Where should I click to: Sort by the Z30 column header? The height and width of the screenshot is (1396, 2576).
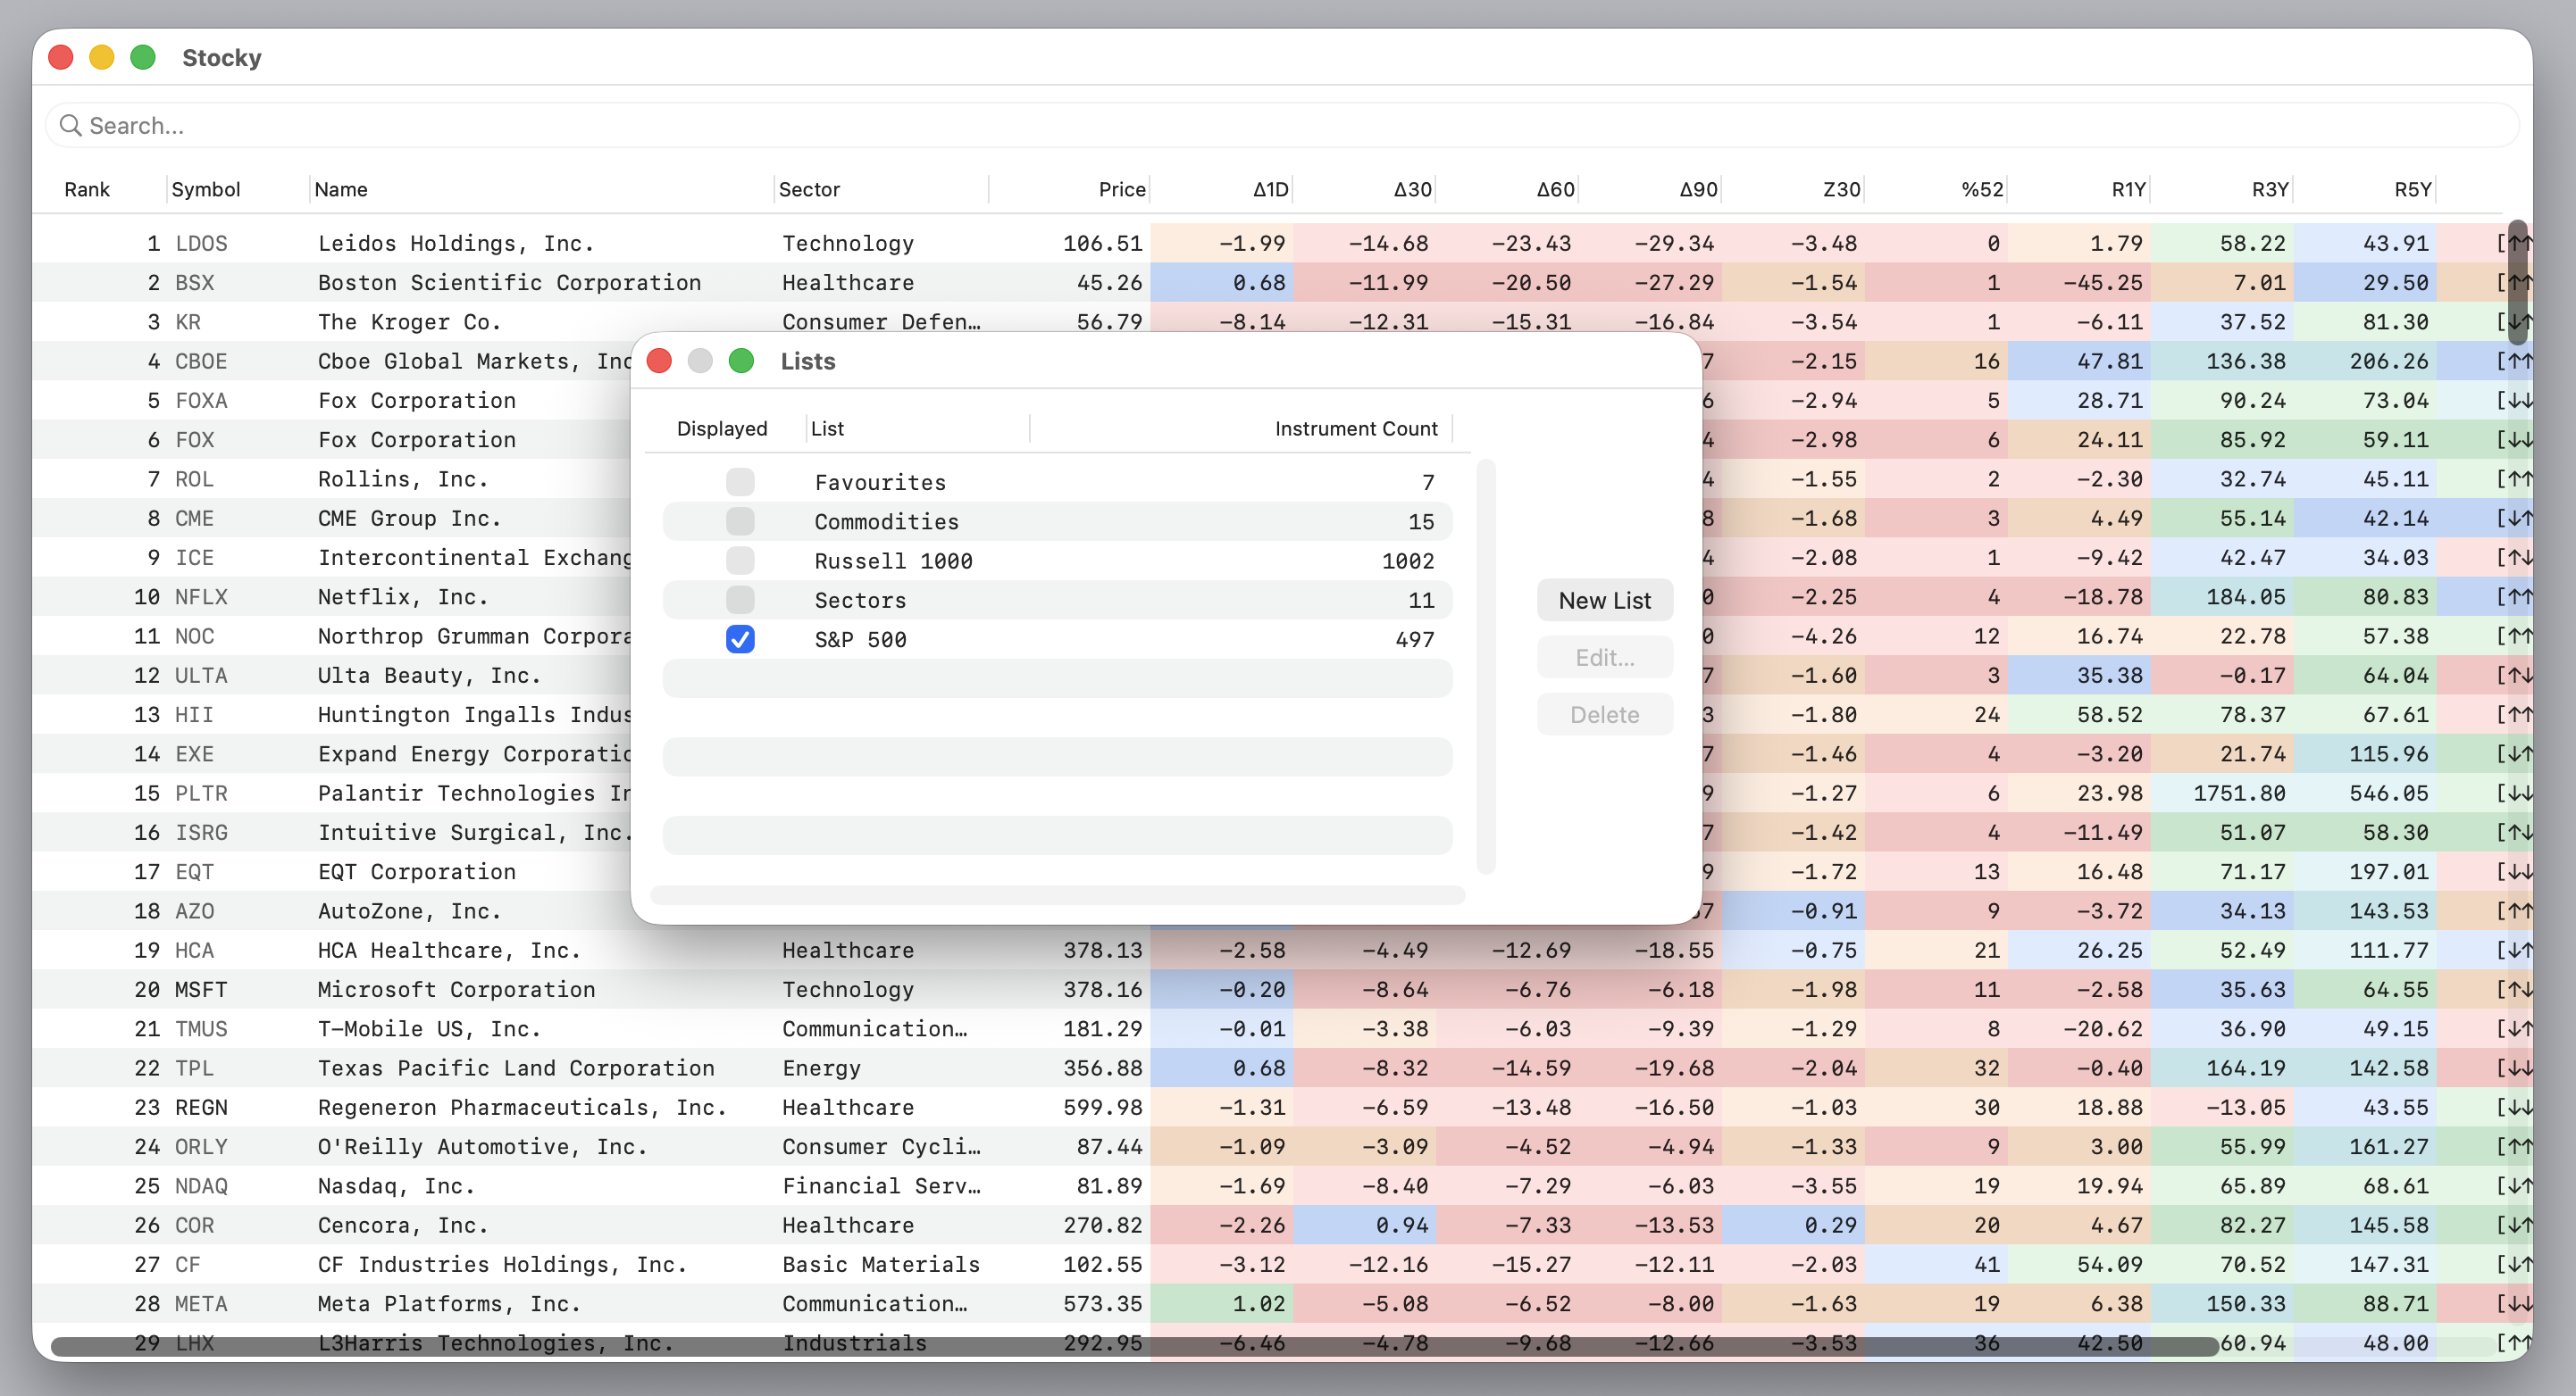click(x=1841, y=189)
